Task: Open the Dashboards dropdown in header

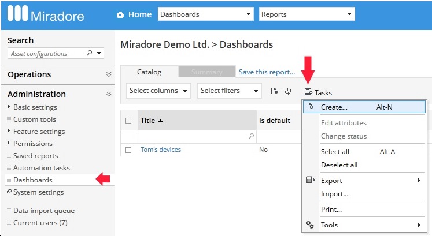Action: (205, 14)
